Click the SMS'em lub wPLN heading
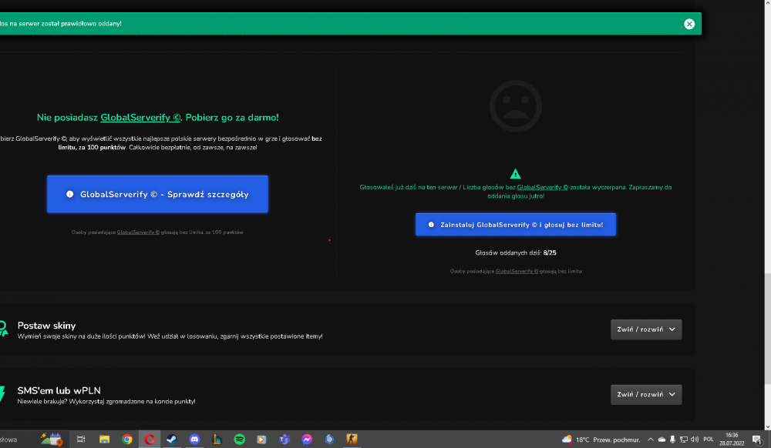 pos(59,390)
